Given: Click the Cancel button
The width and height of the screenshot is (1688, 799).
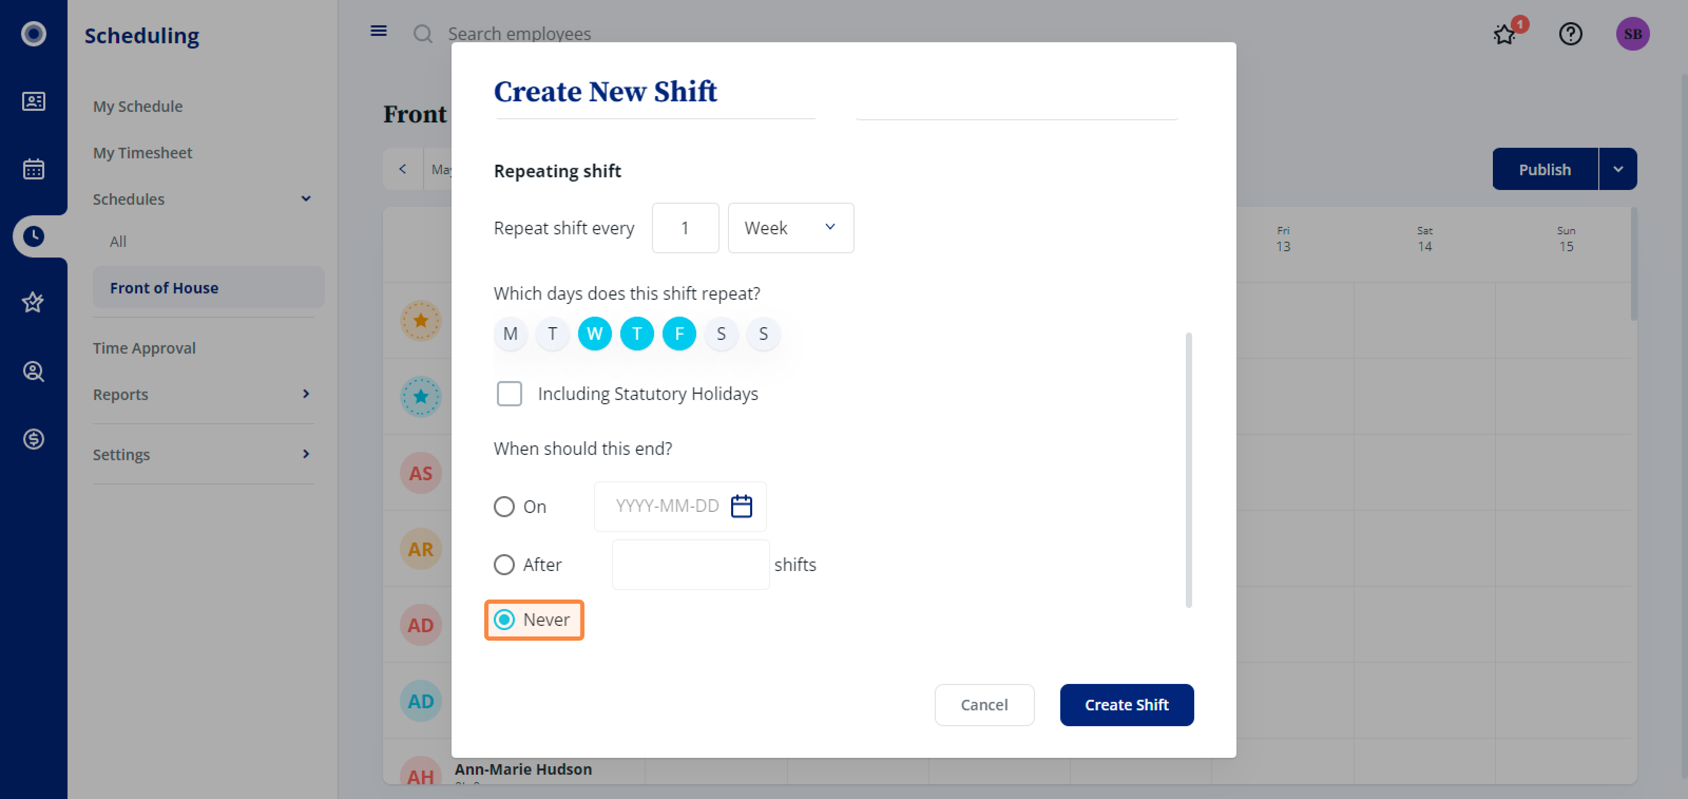Looking at the screenshot, I should pyautogui.click(x=984, y=705).
